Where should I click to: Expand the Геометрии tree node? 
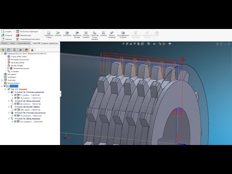tap(2, 80)
